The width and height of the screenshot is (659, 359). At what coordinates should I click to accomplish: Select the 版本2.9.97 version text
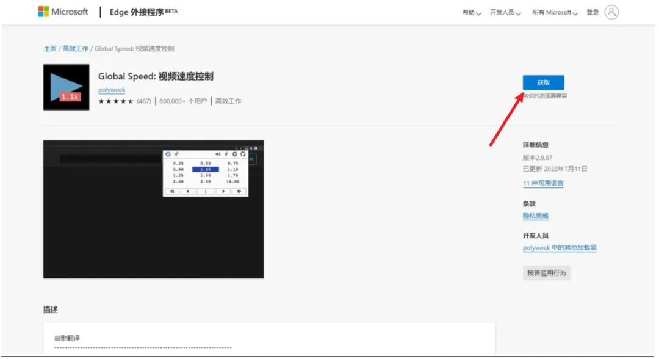538,158
